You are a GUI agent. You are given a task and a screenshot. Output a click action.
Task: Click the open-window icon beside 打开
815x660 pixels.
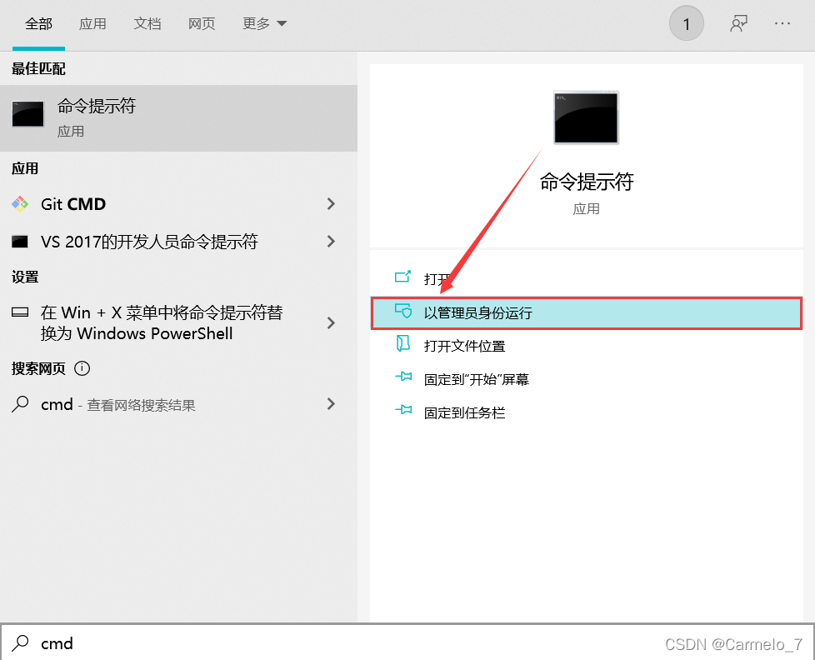[x=402, y=277]
